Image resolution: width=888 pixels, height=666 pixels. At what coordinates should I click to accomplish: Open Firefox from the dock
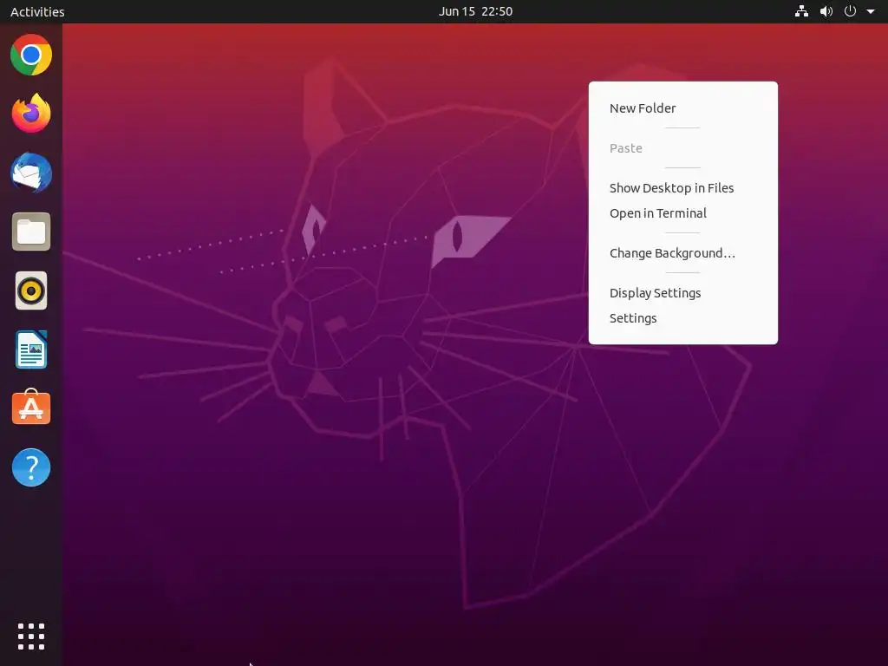click(31, 114)
